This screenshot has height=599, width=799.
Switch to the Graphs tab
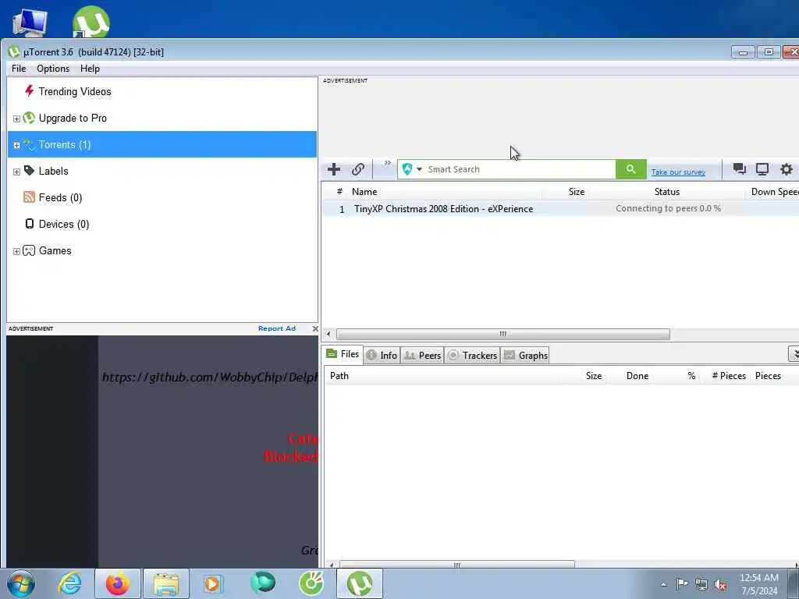[x=525, y=356]
